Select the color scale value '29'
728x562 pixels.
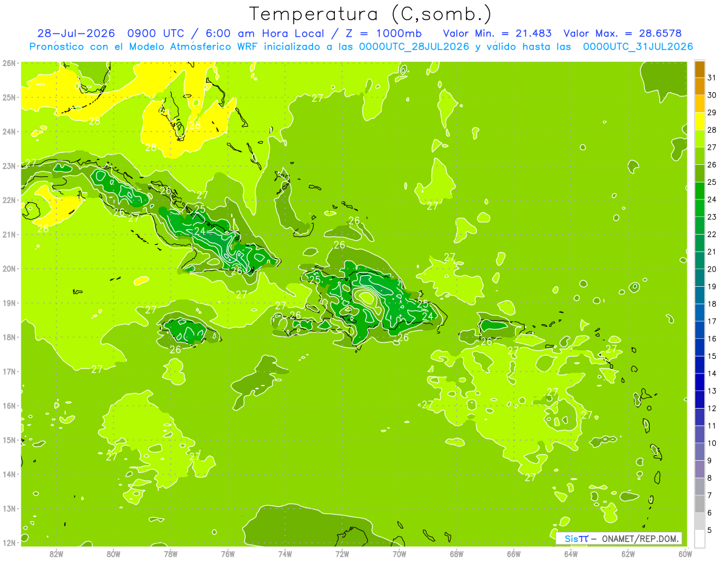point(712,112)
